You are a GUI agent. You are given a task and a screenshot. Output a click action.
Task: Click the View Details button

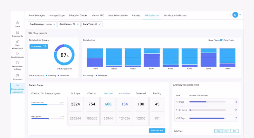click(x=157, y=131)
